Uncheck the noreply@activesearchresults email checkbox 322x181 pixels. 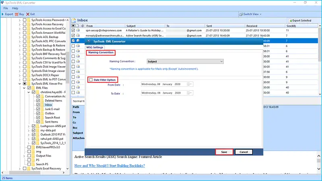point(73,35)
